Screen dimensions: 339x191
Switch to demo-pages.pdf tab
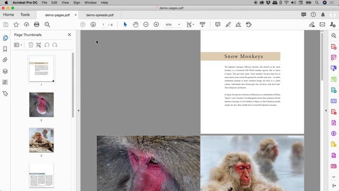pos(57,15)
